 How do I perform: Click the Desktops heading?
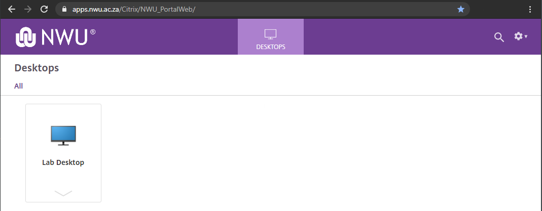point(37,68)
